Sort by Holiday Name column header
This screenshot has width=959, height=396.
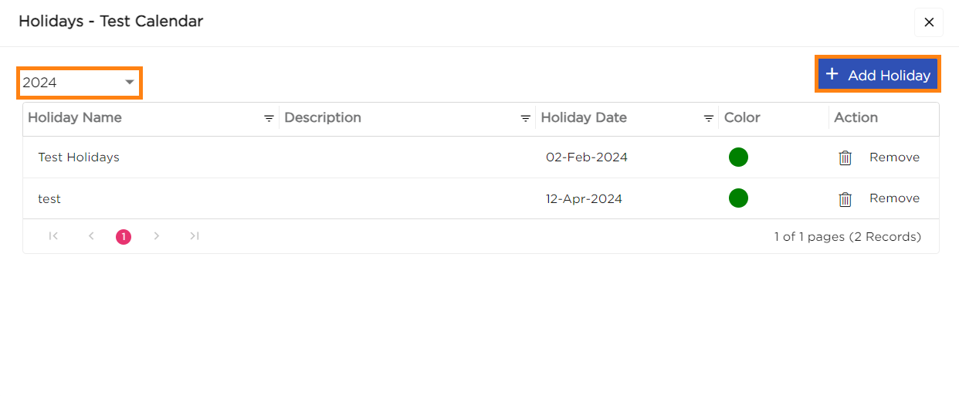[75, 118]
